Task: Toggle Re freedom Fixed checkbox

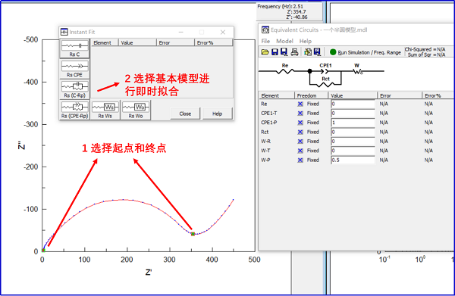Action: point(300,104)
